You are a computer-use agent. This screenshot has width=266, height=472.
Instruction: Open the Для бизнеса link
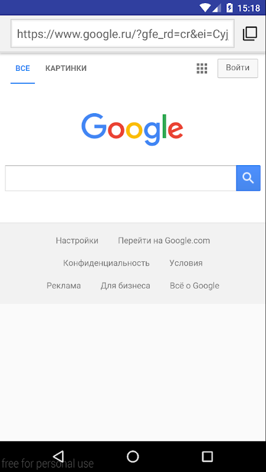tap(126, 286)
